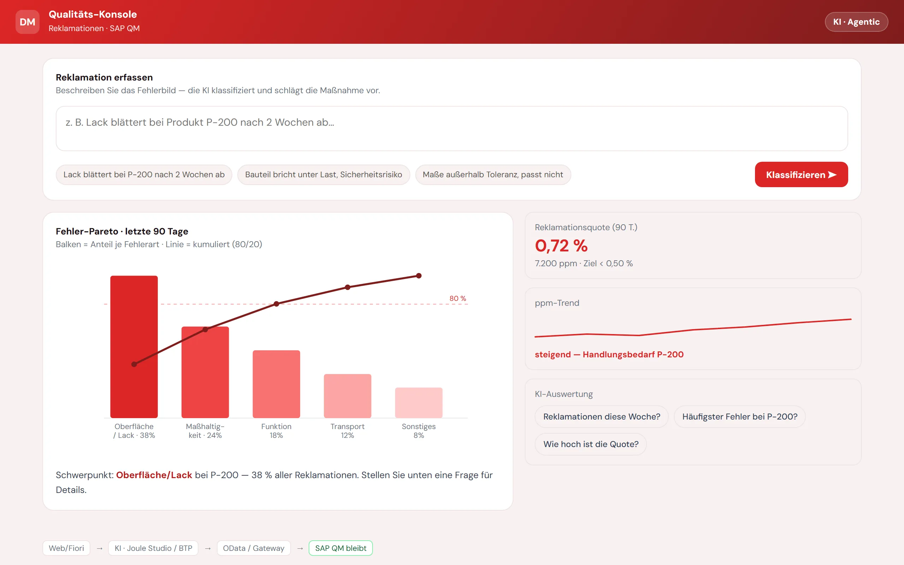
Task: Click the green 'SAP QM bleibt' chip
Action: [x=341, y=548]
